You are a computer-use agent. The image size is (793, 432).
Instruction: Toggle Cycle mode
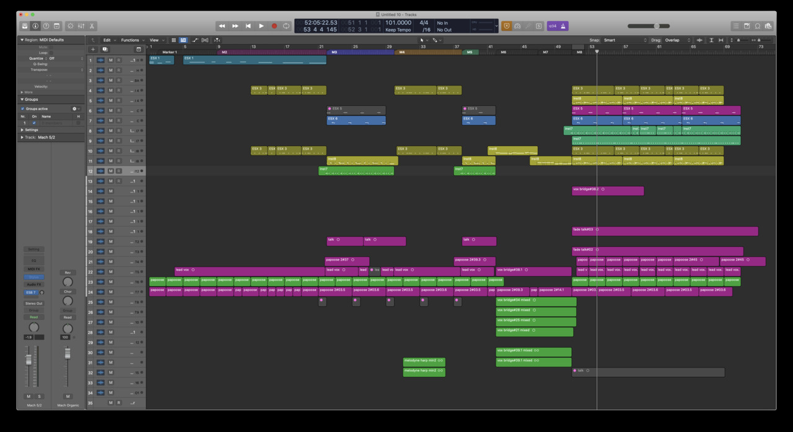click(286, 26)
